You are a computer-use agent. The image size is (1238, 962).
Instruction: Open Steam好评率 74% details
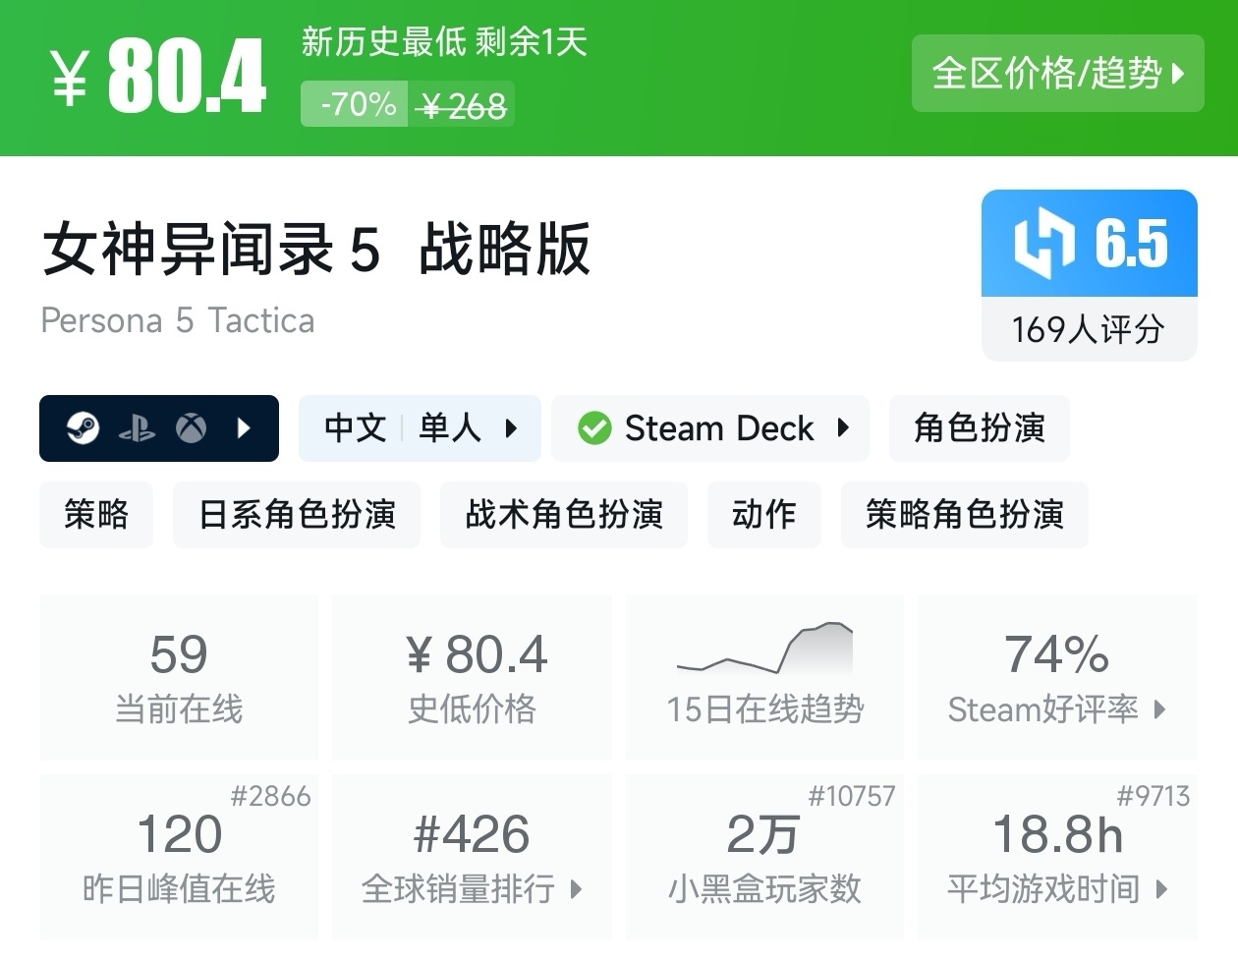[1057, 676]
